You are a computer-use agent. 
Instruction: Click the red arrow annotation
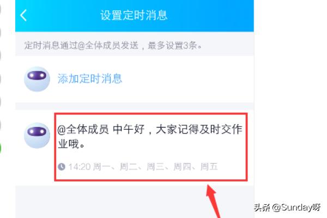(213, 201)
